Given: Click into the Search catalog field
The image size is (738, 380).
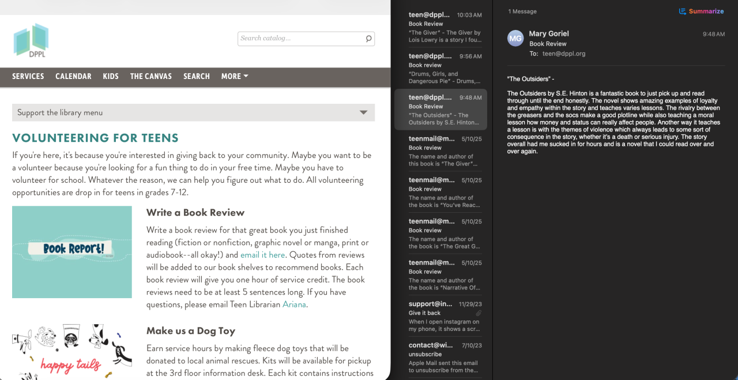Looking at the screenshot, I should 301,39.
